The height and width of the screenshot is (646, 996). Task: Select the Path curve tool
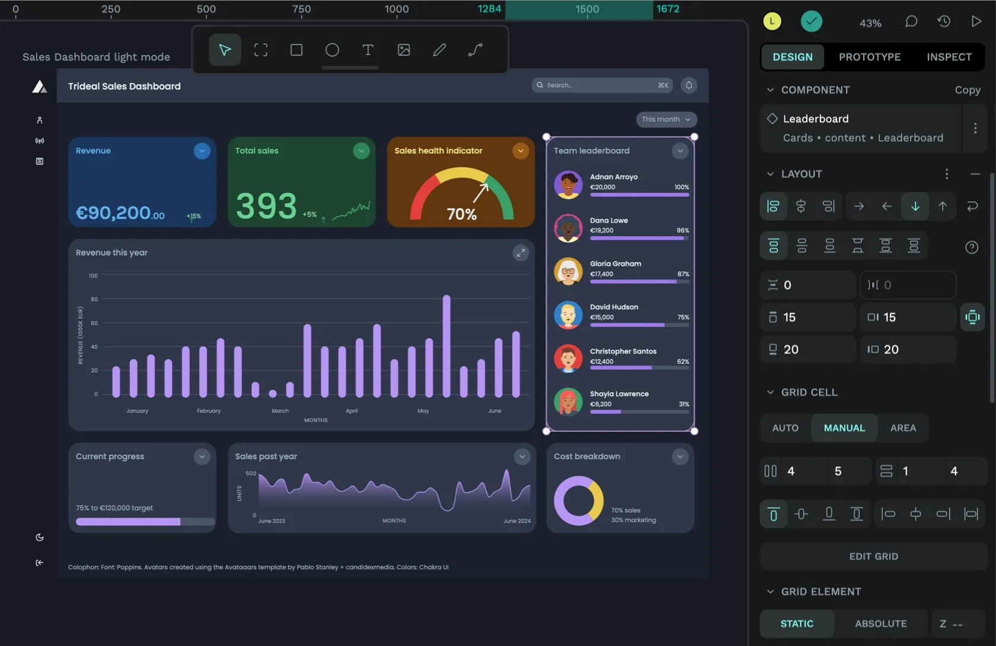[x=475, y=50]
